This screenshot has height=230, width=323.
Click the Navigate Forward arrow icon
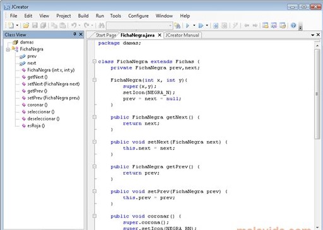pyautogui.click(x=255, y=26)
